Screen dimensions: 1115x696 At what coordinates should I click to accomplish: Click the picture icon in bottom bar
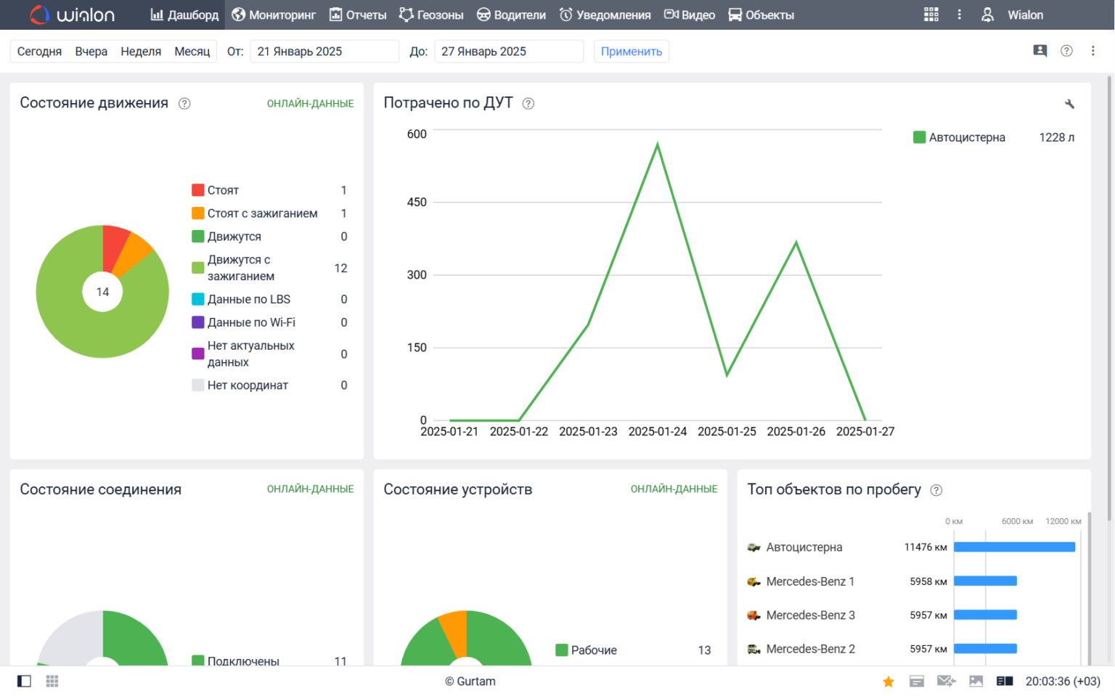976,681
